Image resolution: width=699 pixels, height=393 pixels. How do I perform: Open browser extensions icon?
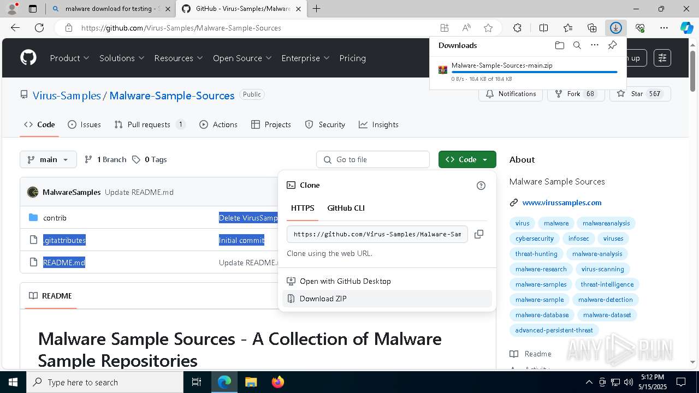point(517,28)
